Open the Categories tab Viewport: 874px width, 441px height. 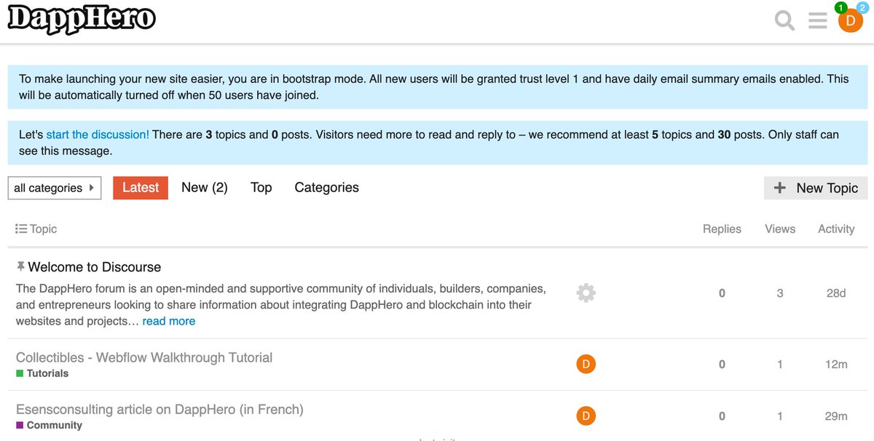[327, 188]
